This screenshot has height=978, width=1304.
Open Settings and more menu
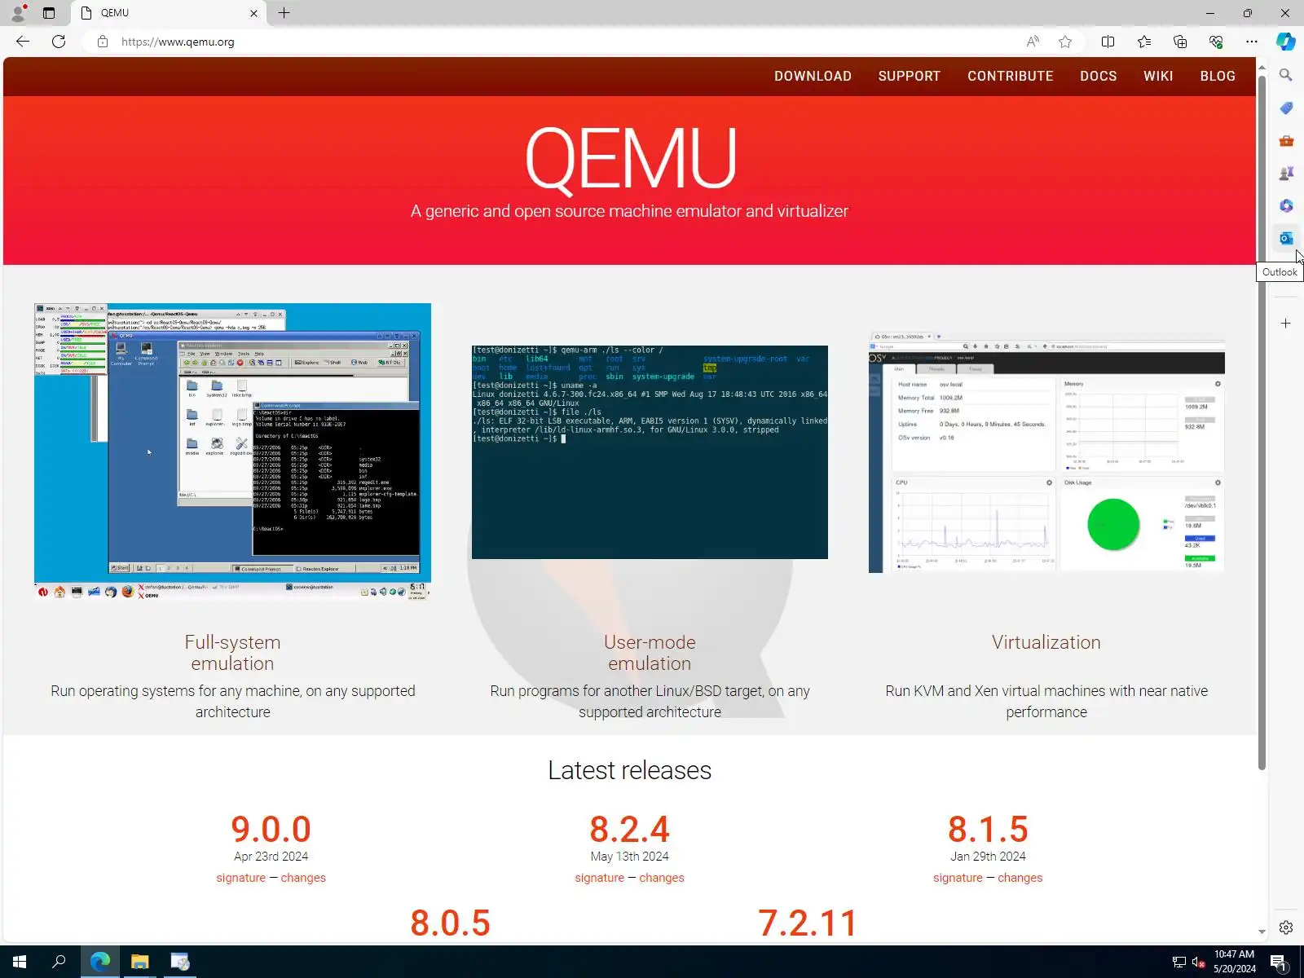pyautogui.click(x=1252, y=42)
